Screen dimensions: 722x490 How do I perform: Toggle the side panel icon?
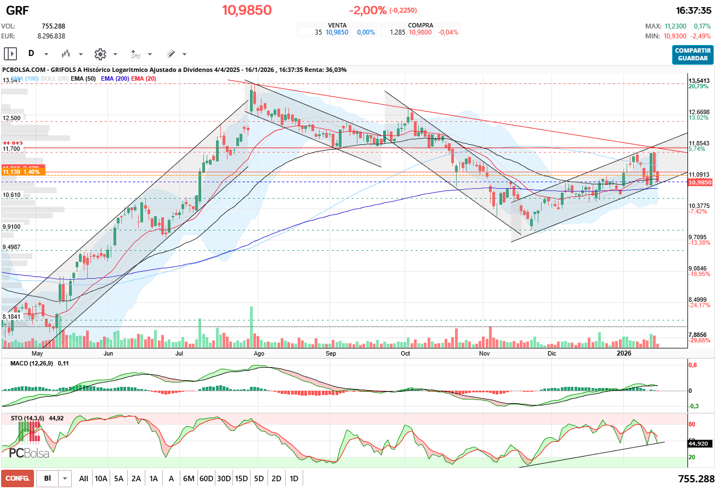10,54
